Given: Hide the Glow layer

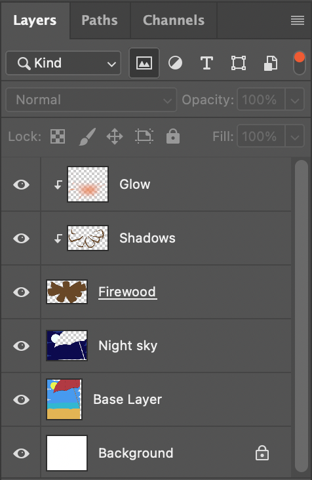Looking at the screenshot, I should point(22,185).
